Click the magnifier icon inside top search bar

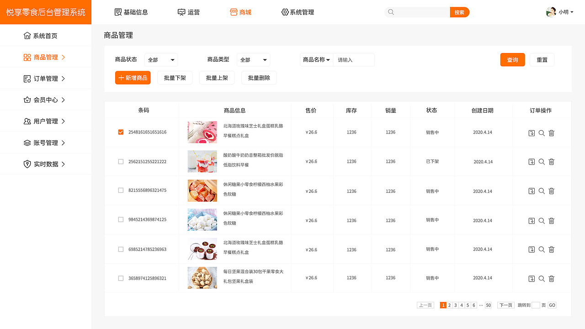(391, 12)
